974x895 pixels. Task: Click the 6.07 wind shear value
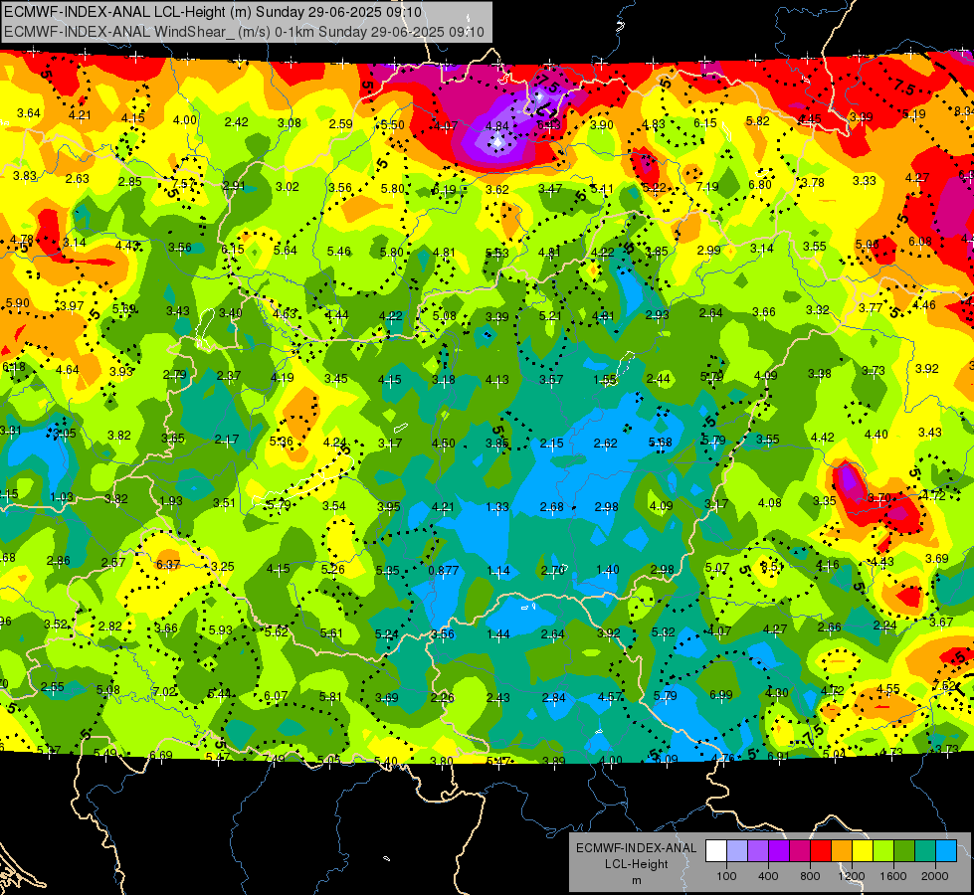pyautogui.click(x=276, y=696)
